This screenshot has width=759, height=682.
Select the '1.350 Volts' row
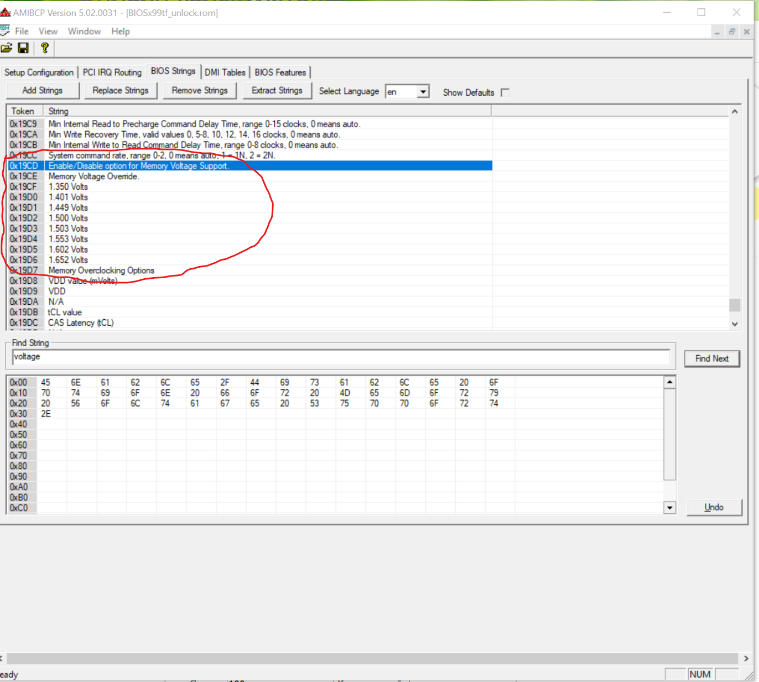250,187
